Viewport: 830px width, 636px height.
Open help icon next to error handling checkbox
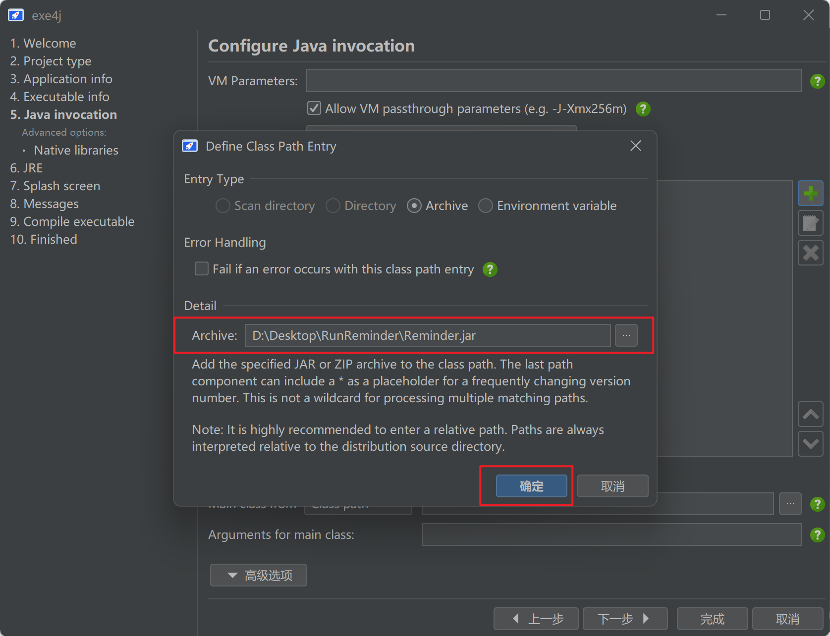[x=490, y=269]
